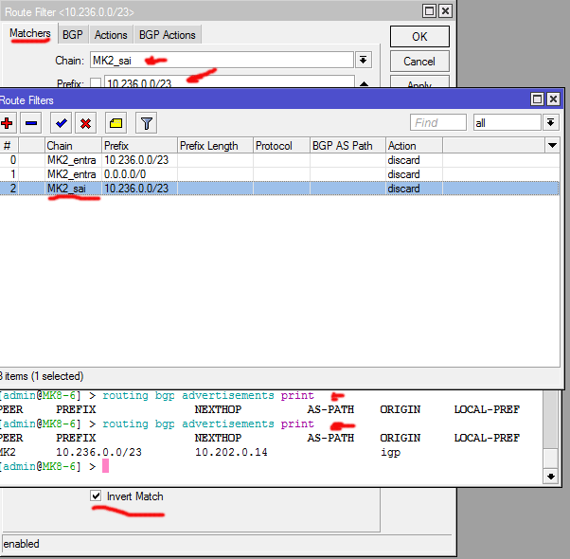
Task: Click the terminal scroll down arrow
Action: (550, 475)
